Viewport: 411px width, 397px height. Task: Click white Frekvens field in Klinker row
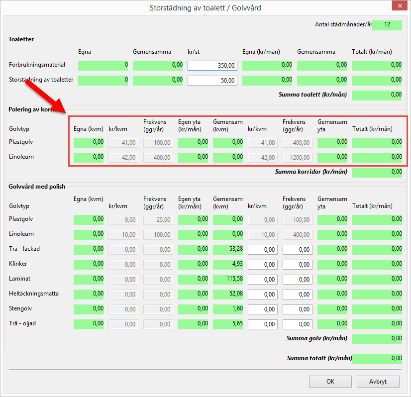(297, 264)
